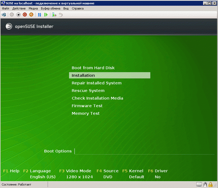Click the No driver value
Viewport: 218px width, 188px height.
tap(158, 177)
